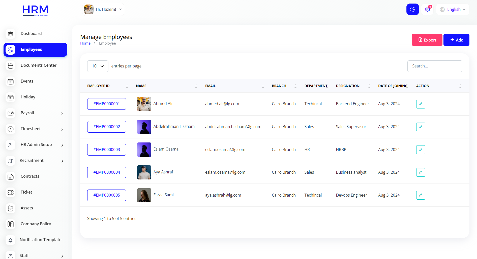Image resolution: width=477 pixels, height=259 pixels.
Task: Click the Ticket sidebar icon
Action: [11, 192]
